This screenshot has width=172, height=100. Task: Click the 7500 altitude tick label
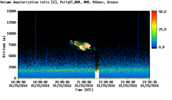[12, 45]
